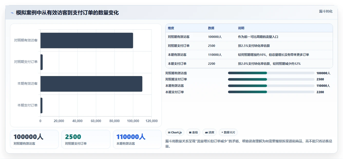Click the 100000人 progress value
The image size is (343, 159).
click(x=323, y=73)
